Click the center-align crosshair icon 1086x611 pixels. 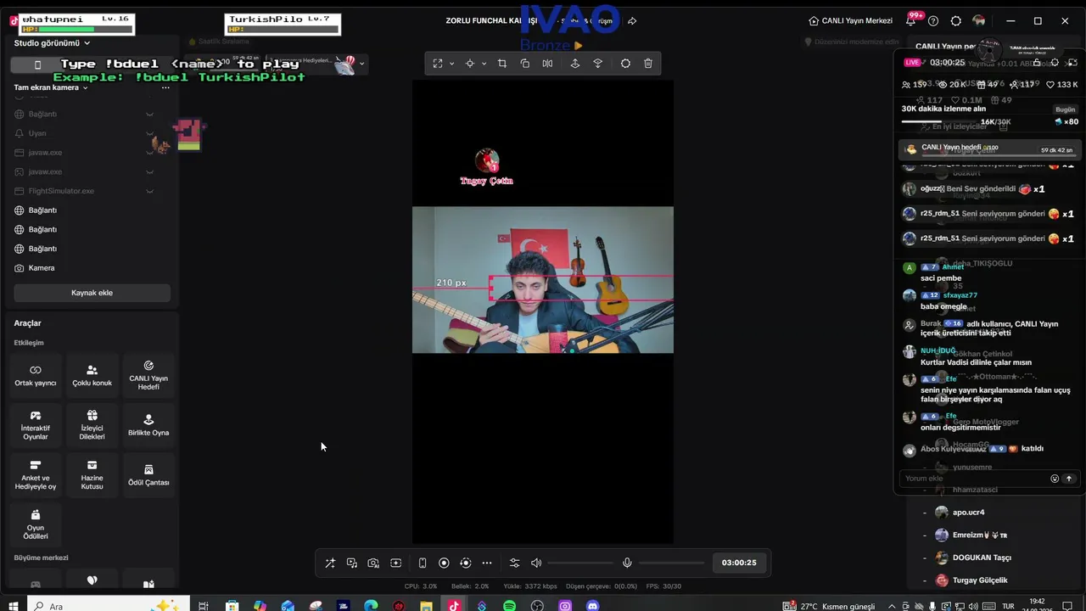(469, 64)
